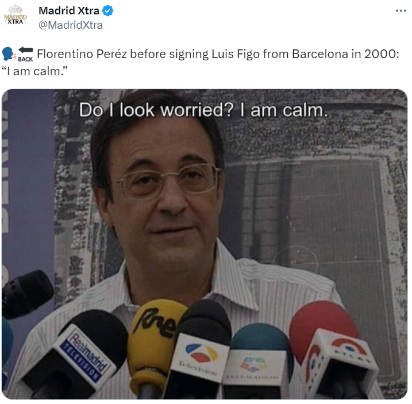Open the tweet's three-dot more options menu
The width and height of the screenshot is (412, 404).
click(x=401, y=11)
